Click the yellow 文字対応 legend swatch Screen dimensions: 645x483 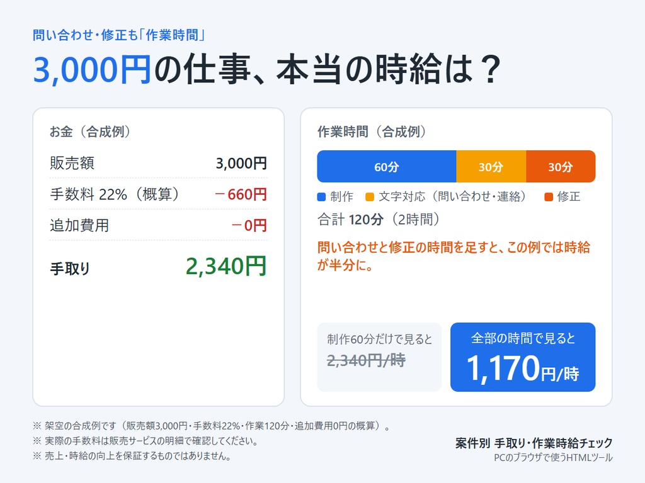(369, 197)
